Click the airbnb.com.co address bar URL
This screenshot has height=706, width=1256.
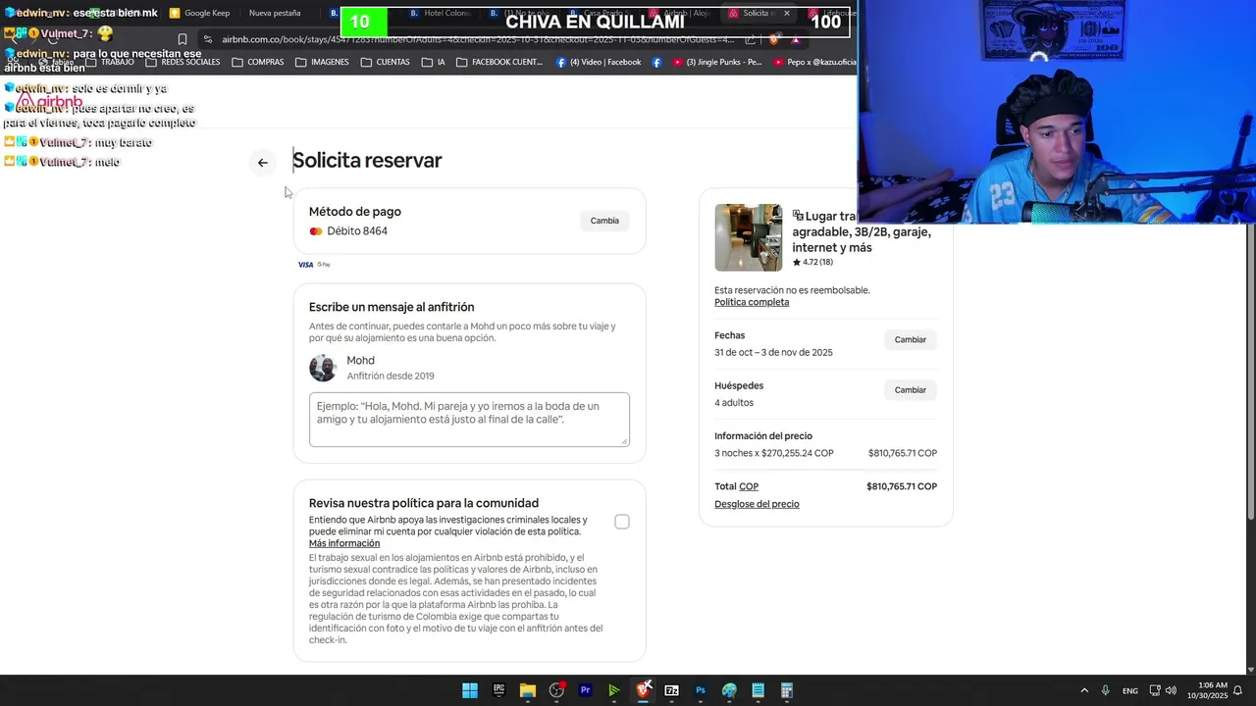tap(478, 39)
